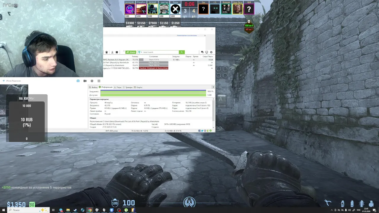Click the download speed status bar entry
This screenshot has height=213, width=379.
coord(140,131)
